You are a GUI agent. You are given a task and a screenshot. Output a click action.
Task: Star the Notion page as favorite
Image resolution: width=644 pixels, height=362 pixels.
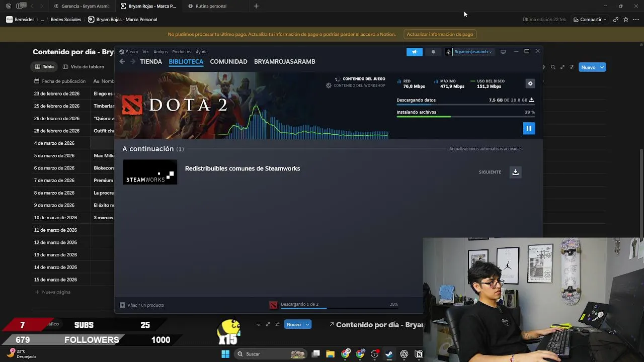[626, 20]
